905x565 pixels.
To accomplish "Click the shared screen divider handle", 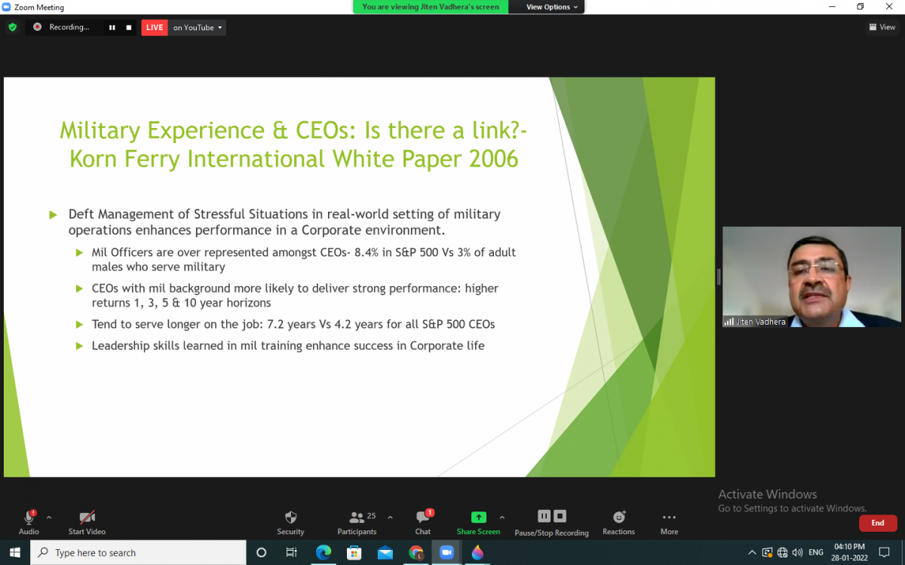I will [719, 277].
